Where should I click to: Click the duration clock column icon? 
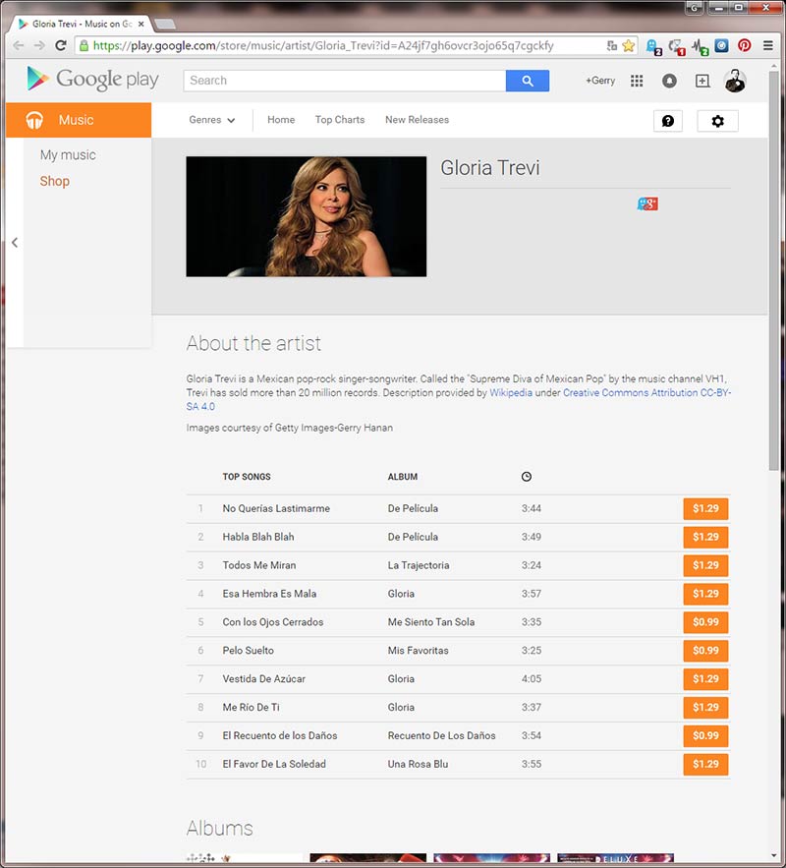[526, 477]
